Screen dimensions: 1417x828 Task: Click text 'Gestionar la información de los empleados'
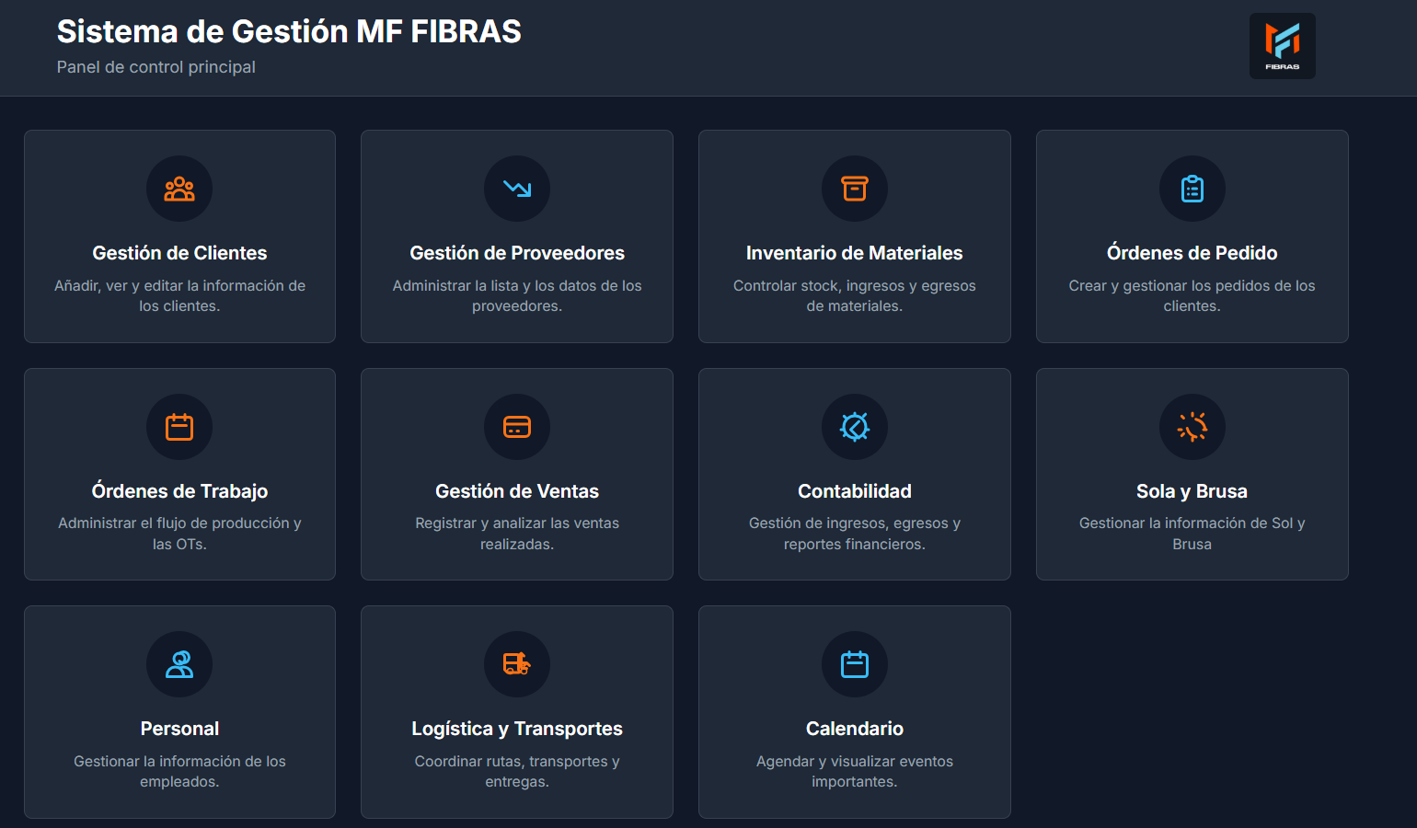[179, 771]
